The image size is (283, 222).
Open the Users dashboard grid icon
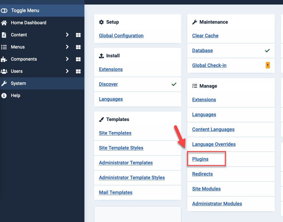[78, 71]
